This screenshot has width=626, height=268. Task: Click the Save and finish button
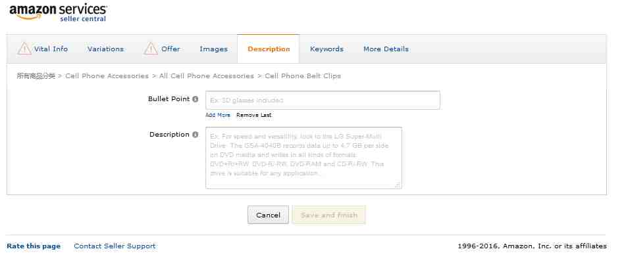click(328, 215)
